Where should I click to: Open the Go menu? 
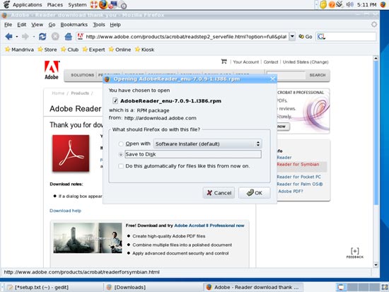(52, 25)
